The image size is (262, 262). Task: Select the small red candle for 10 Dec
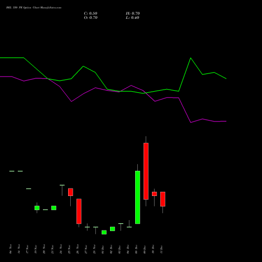pos(155,194)
